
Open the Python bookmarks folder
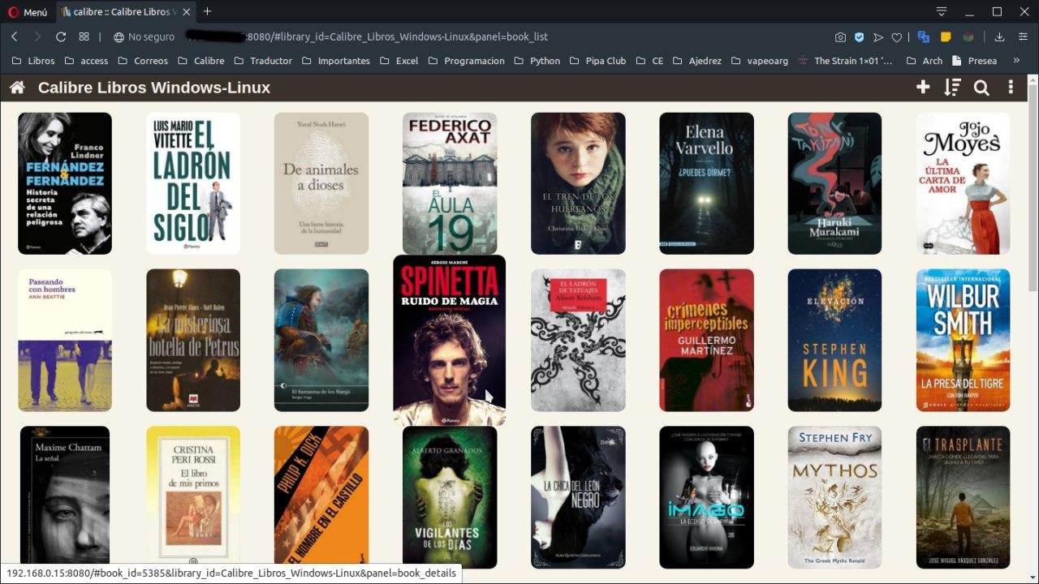[537, 61]
